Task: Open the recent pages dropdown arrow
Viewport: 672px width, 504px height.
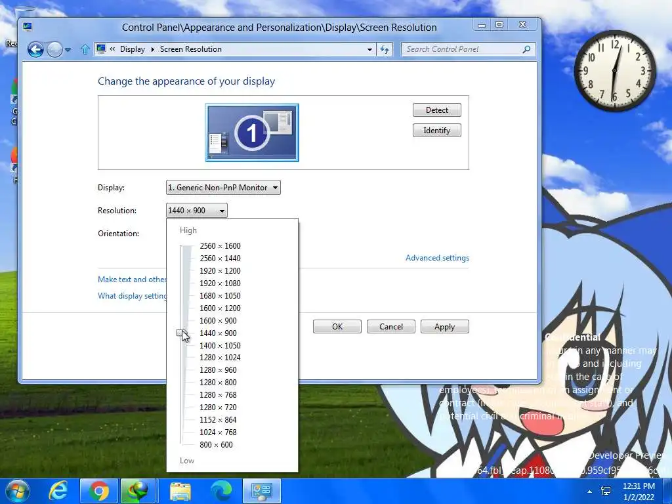Action: coord(68,50)
